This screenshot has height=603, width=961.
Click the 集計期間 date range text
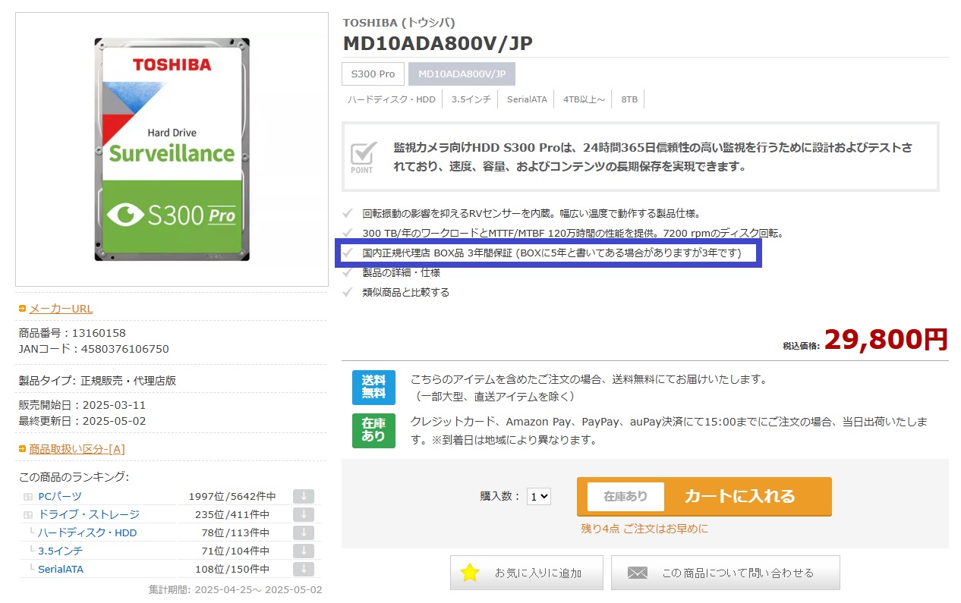pyautogui.click(x=235, y=589)
